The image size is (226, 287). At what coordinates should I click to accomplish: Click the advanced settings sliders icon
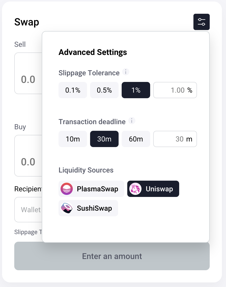coord(201,22)
